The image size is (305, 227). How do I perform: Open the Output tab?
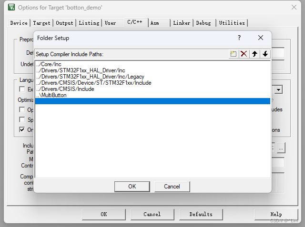click(64, 23)
